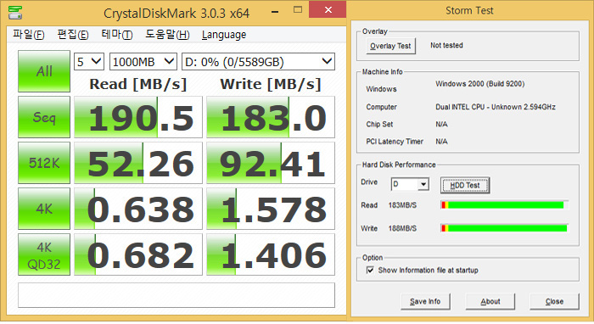Select the 4K read value 0.638

click(x=138, y=209)
